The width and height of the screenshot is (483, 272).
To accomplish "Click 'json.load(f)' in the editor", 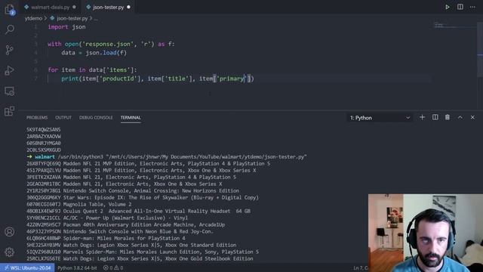I will point(106,53).
